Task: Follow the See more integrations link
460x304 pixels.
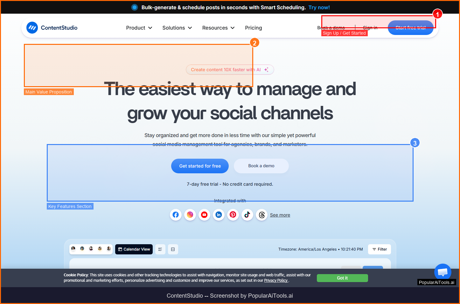Action: pos(280,215)
